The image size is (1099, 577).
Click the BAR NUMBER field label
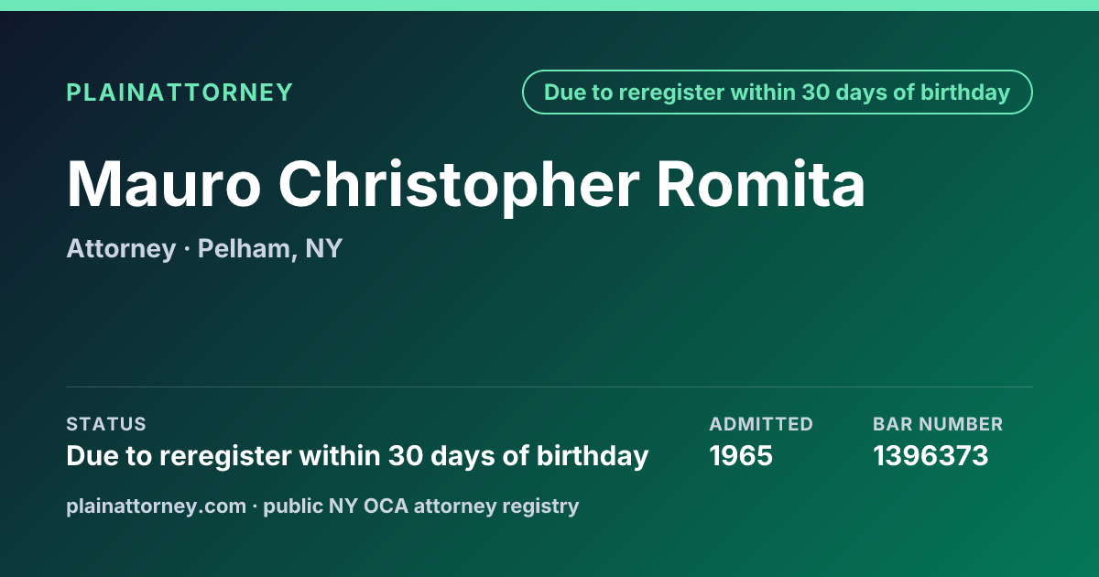[x=938, y=424]
